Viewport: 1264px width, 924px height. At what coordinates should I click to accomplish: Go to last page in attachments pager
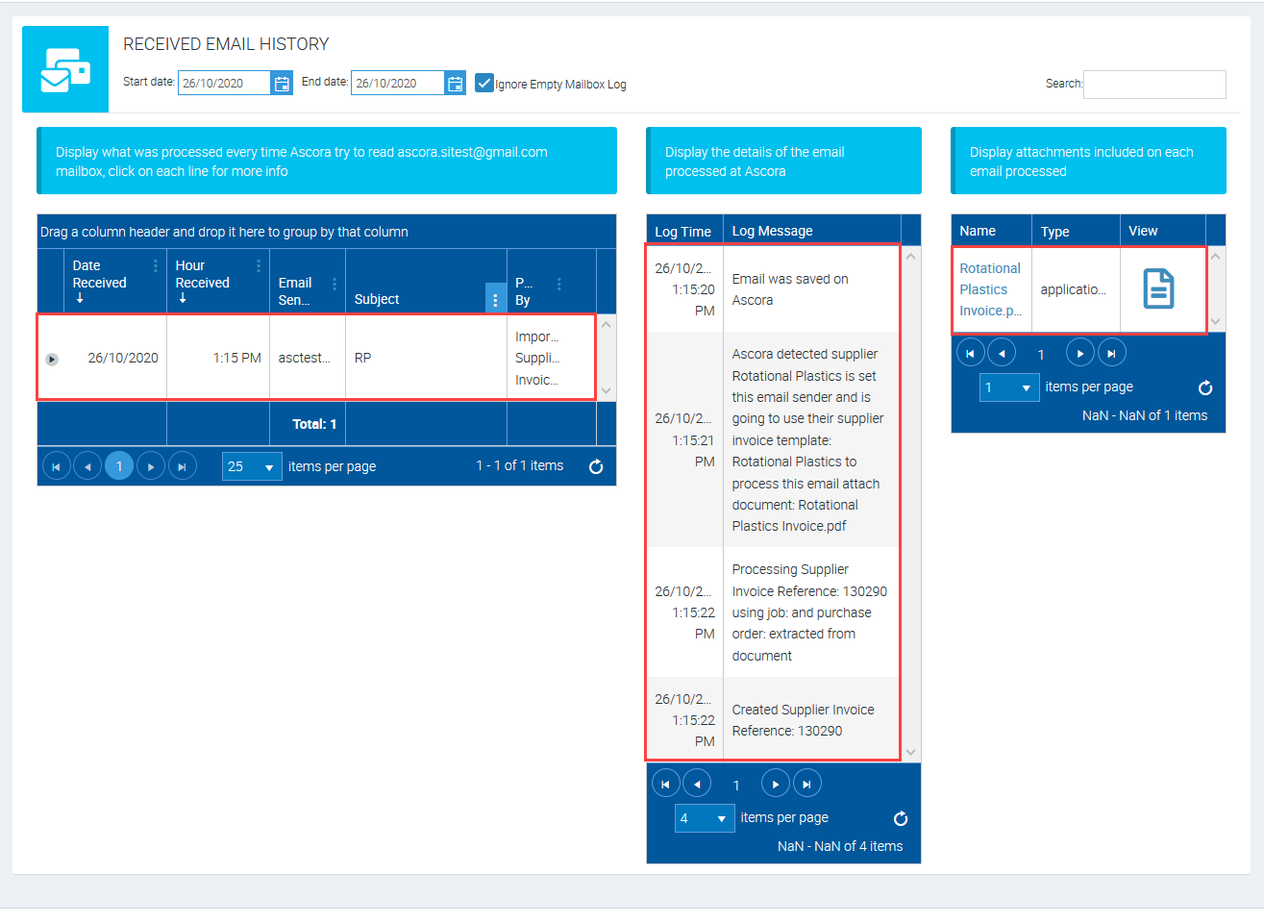click(1111, 354)
